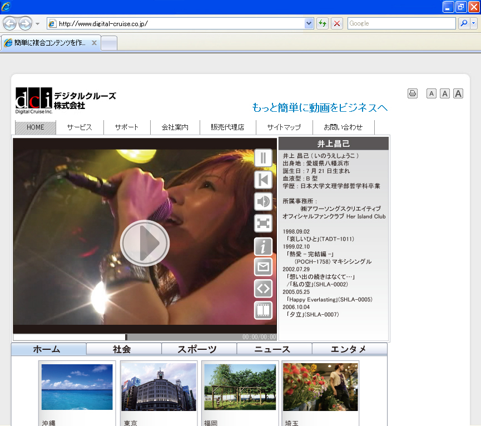
Task: Open the 会社案内 navigation item
Action: [175, 127]
